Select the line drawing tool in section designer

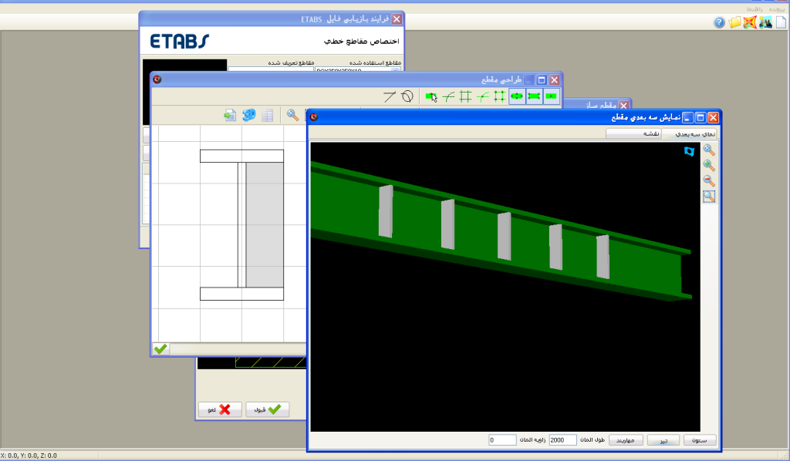click(390, 96)
